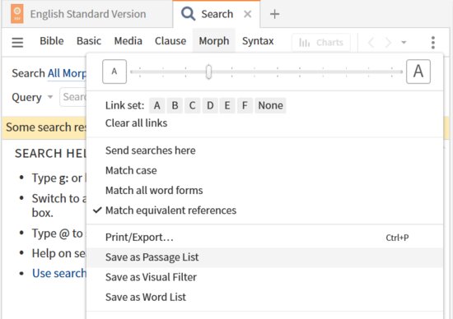Viewport: 453px width, 319px height.
Task: Select the Bible search type
Action: click(52, 41)
